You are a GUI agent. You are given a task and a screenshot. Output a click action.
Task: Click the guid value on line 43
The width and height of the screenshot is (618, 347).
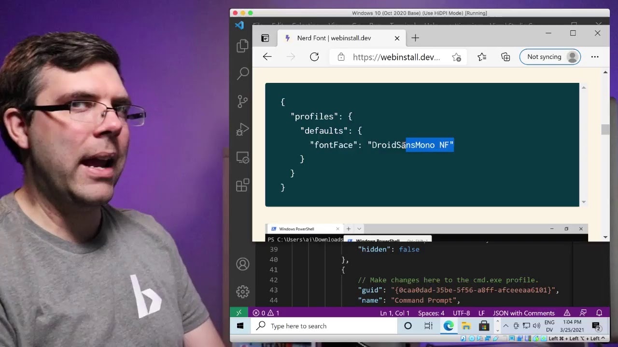475,290
